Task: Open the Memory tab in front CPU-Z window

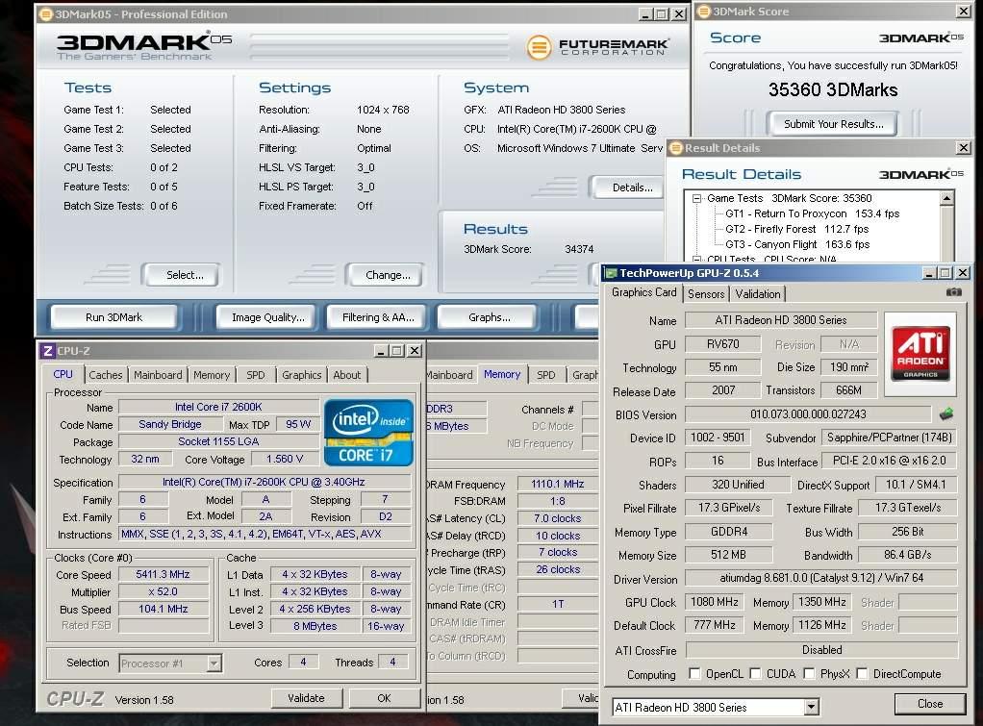Action: pyautogui.click(x=212, y=375)
